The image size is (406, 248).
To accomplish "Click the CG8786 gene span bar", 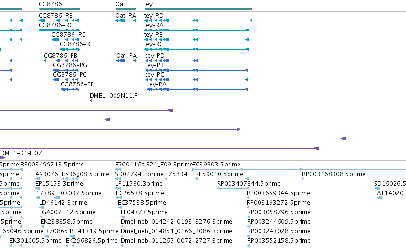I will click(x=59, y=9).
